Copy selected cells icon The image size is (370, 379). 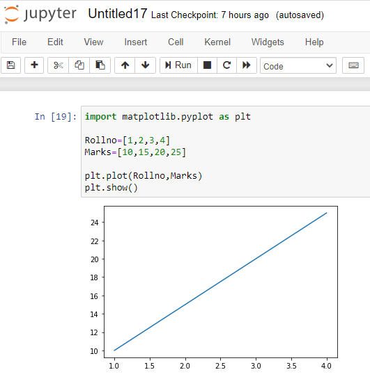79,65
